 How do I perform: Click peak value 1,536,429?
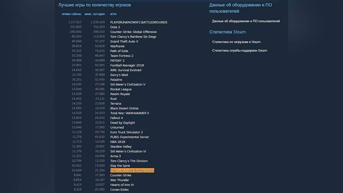pos(97,22)
